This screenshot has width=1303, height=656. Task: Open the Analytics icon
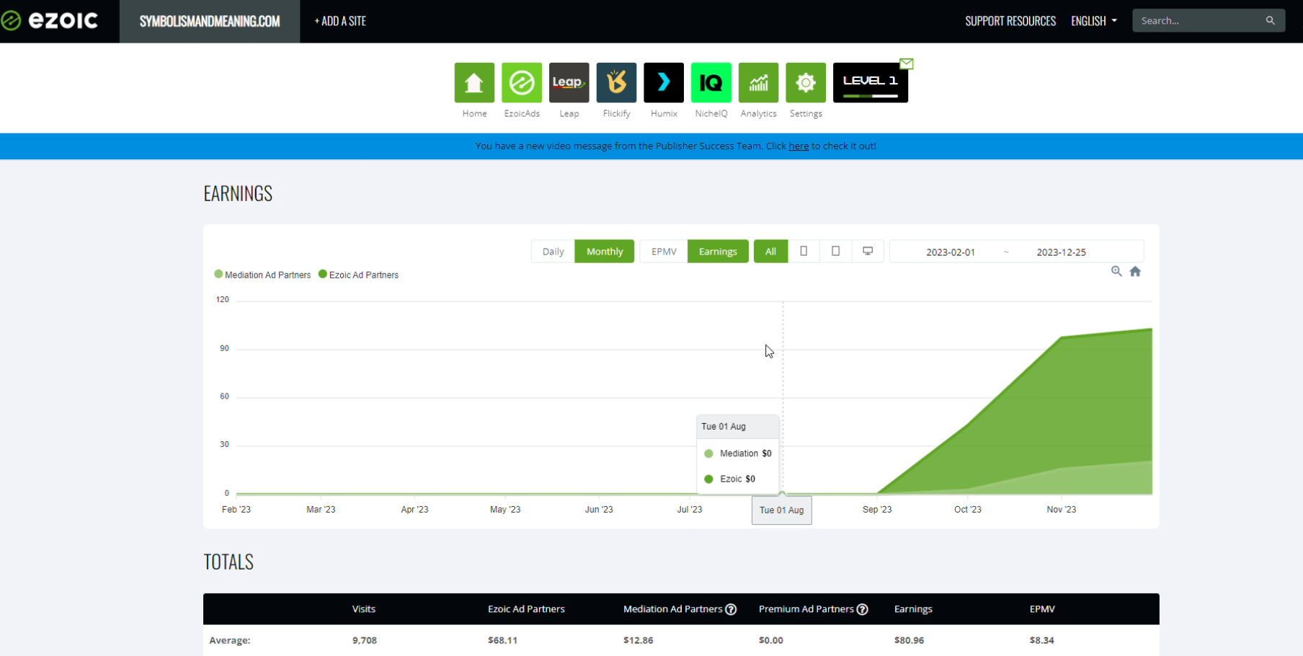(x=758, y=83)
